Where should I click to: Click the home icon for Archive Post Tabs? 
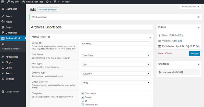[x=23, y=2]
